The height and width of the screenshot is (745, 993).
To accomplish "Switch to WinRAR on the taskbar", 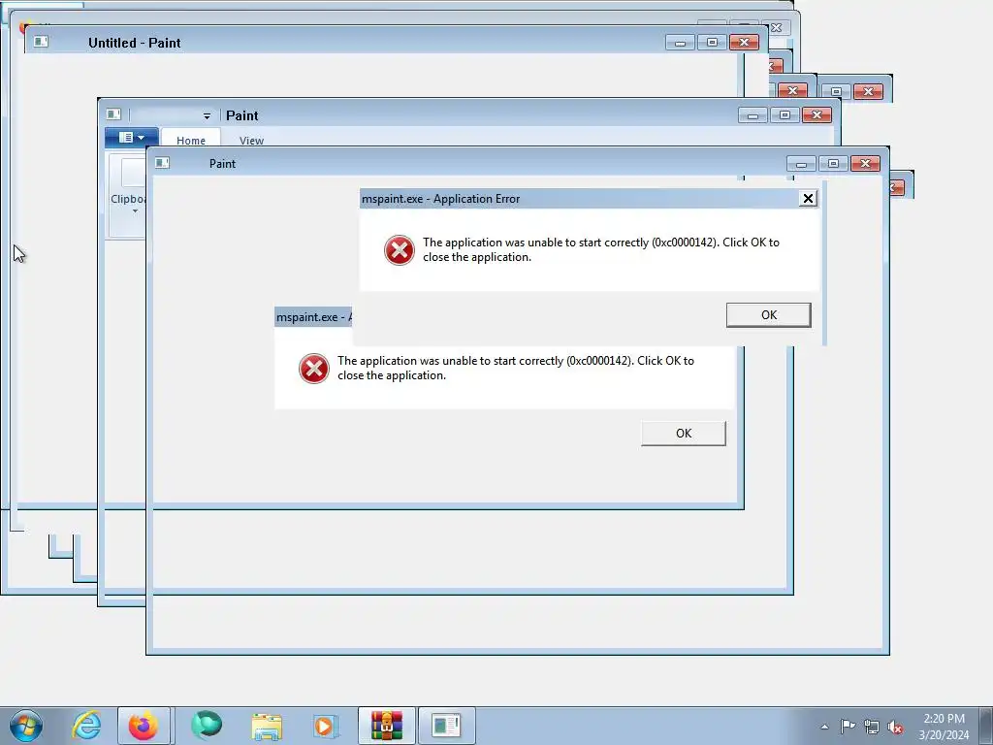I will (x=386, y=726).
